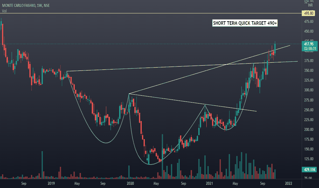Click the Vol indicator label
Image resolution: width=319 pixels, height=188 pixels.
point(4,11)
